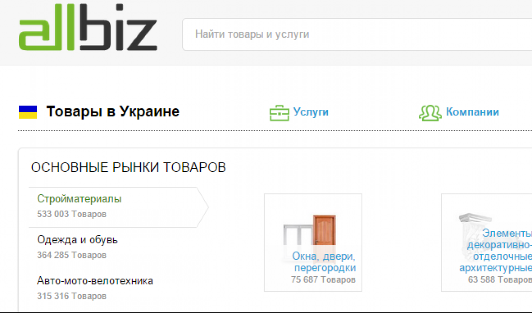The image size is (532, 313).
Task: Click the Ukraine flag icon
Action: pos(28,112)
